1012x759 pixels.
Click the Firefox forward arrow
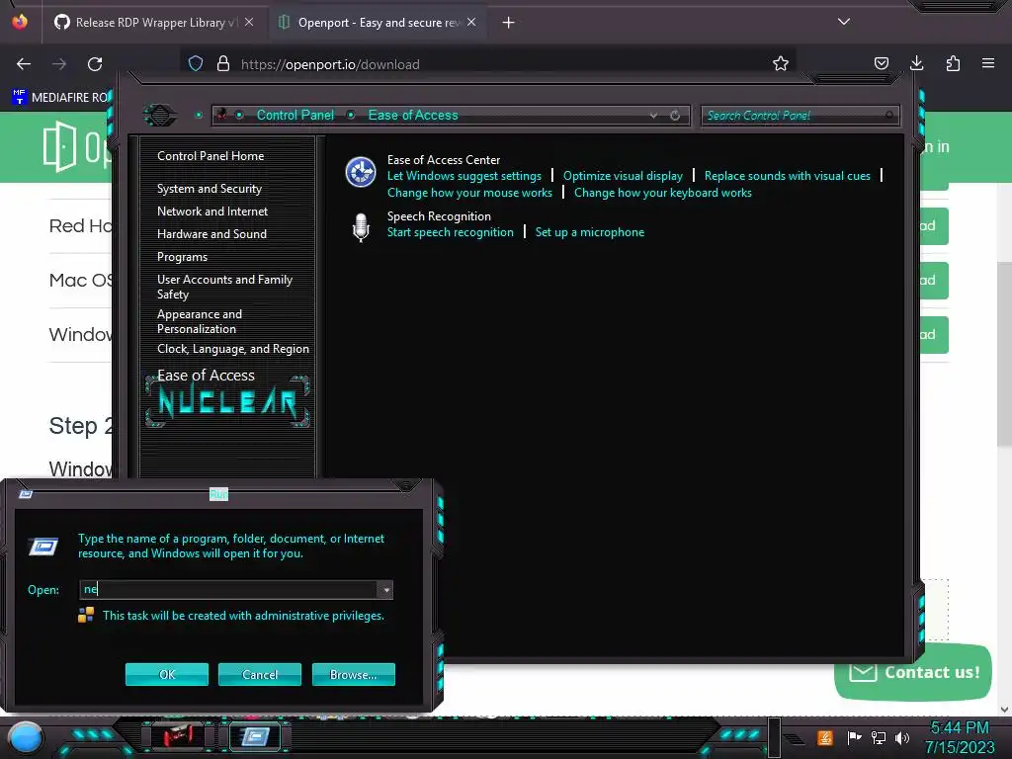point(59,64)
